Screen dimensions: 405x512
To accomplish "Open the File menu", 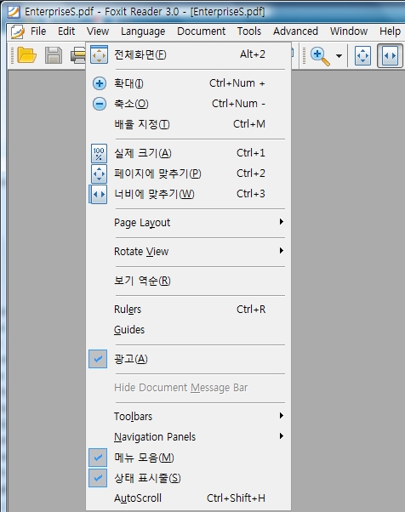I will pos(38,31).
